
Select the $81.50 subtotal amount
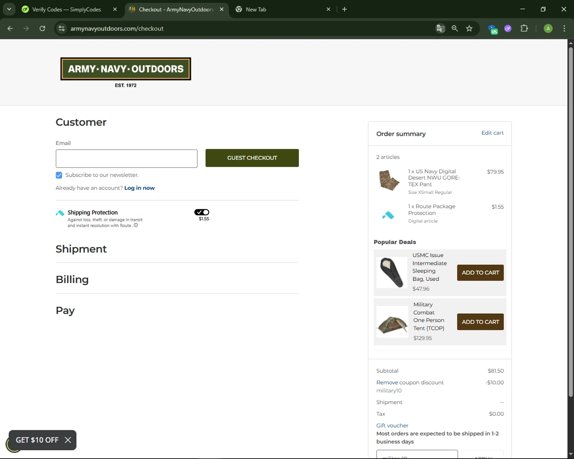(496, 371)
